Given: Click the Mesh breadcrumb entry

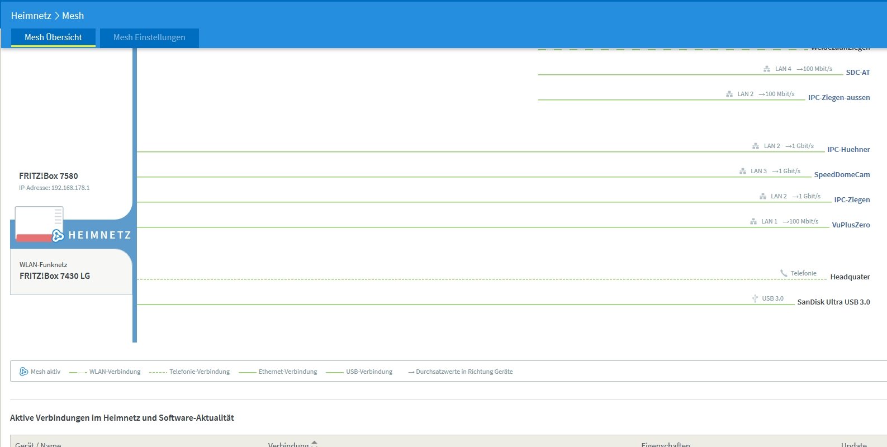Looking at the screenshot, I should coord(73,16).
